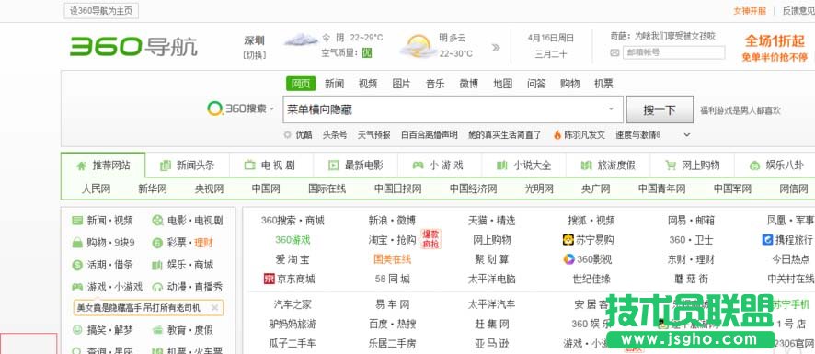Click the 优酷 gear icon under search box
This screenshot has width=815, height=354.
287,134
